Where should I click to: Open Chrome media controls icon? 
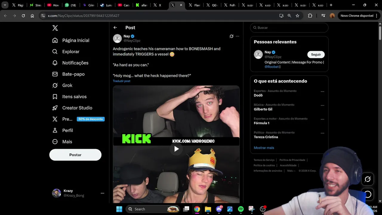click(x=323, y=16)
